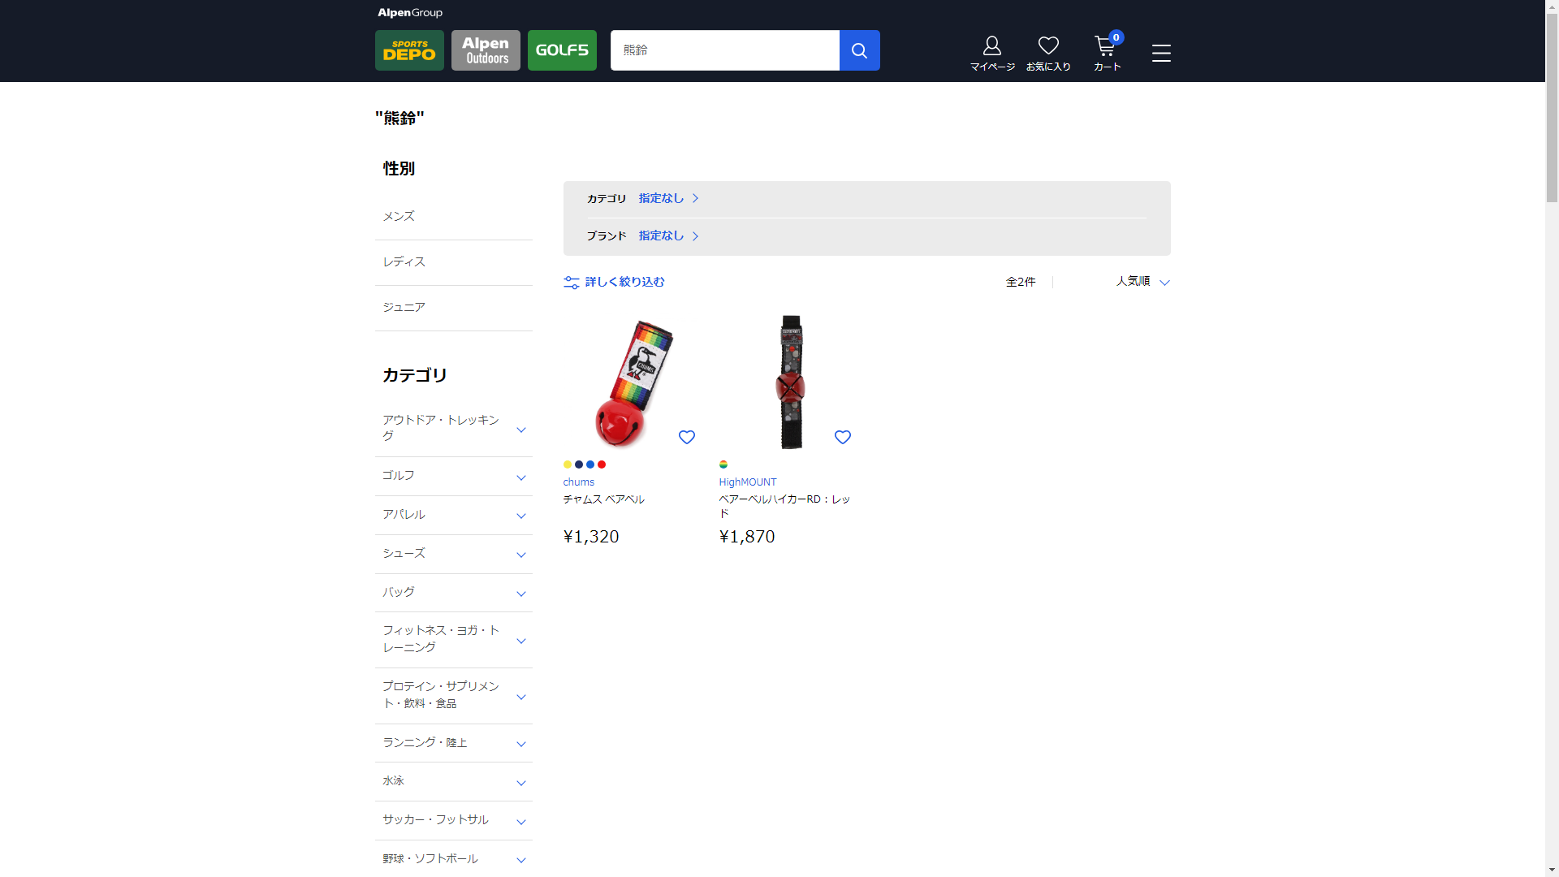Click 詳しく絞り込む filter sliders icon

pos(572,283)
